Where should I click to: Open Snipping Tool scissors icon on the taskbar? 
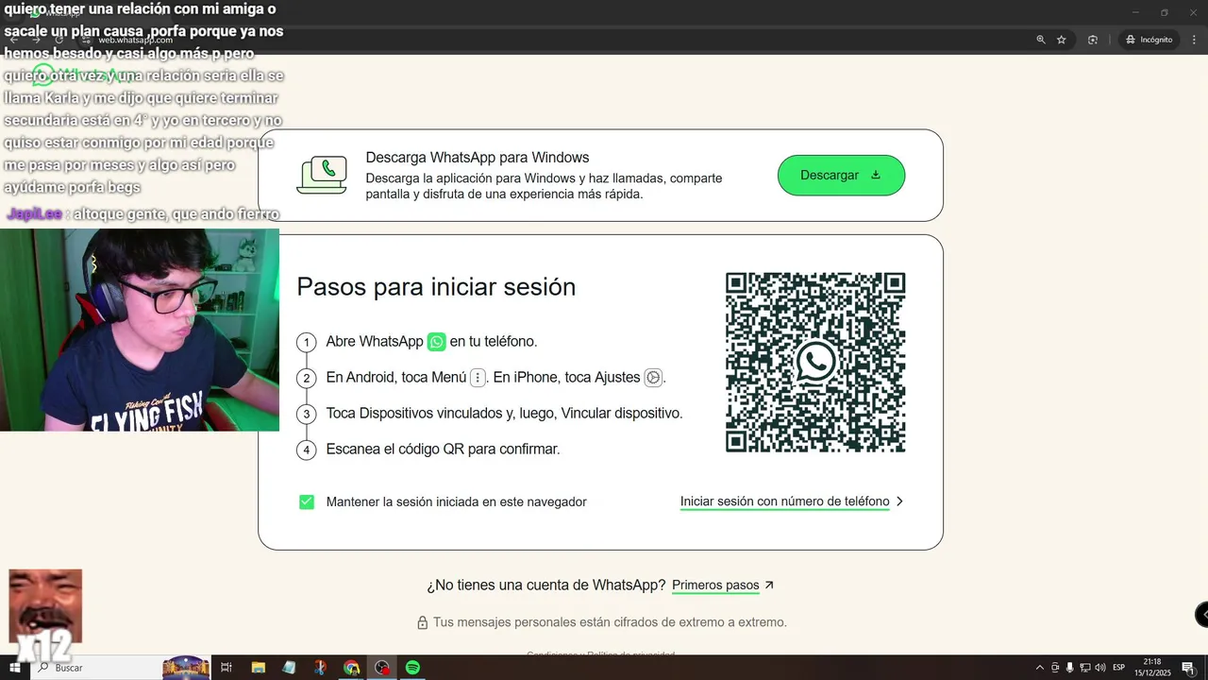pyautogui.click(x=320, y=668)
